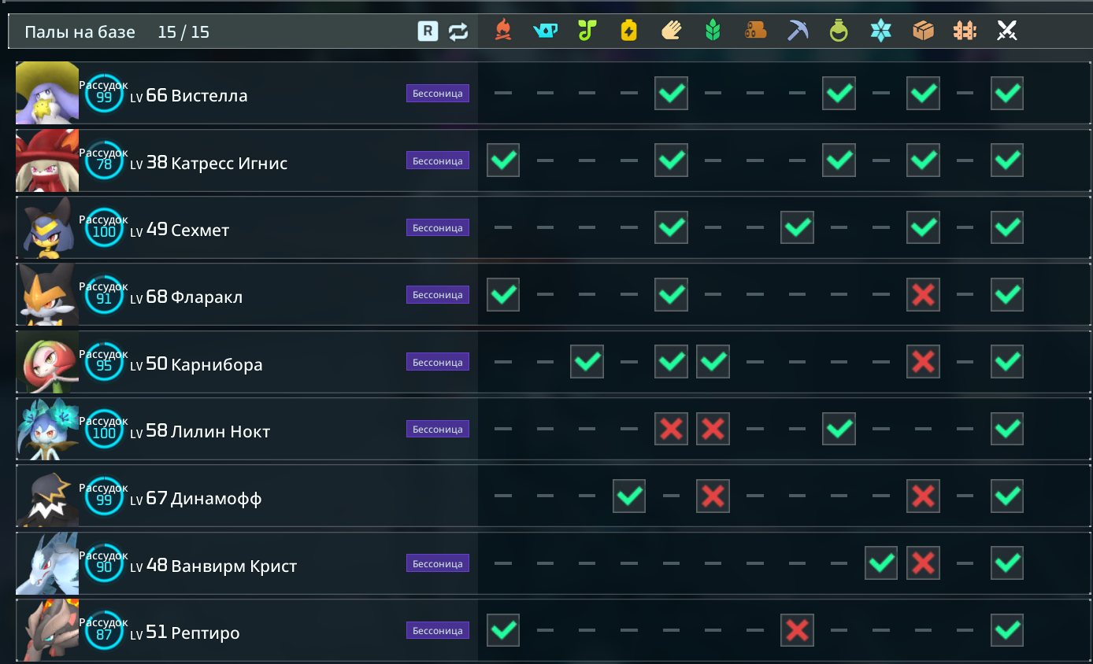Viewport: 1093px width, 664px height.
Task: Click the Kindling campfire work icon
Action: 503,31
